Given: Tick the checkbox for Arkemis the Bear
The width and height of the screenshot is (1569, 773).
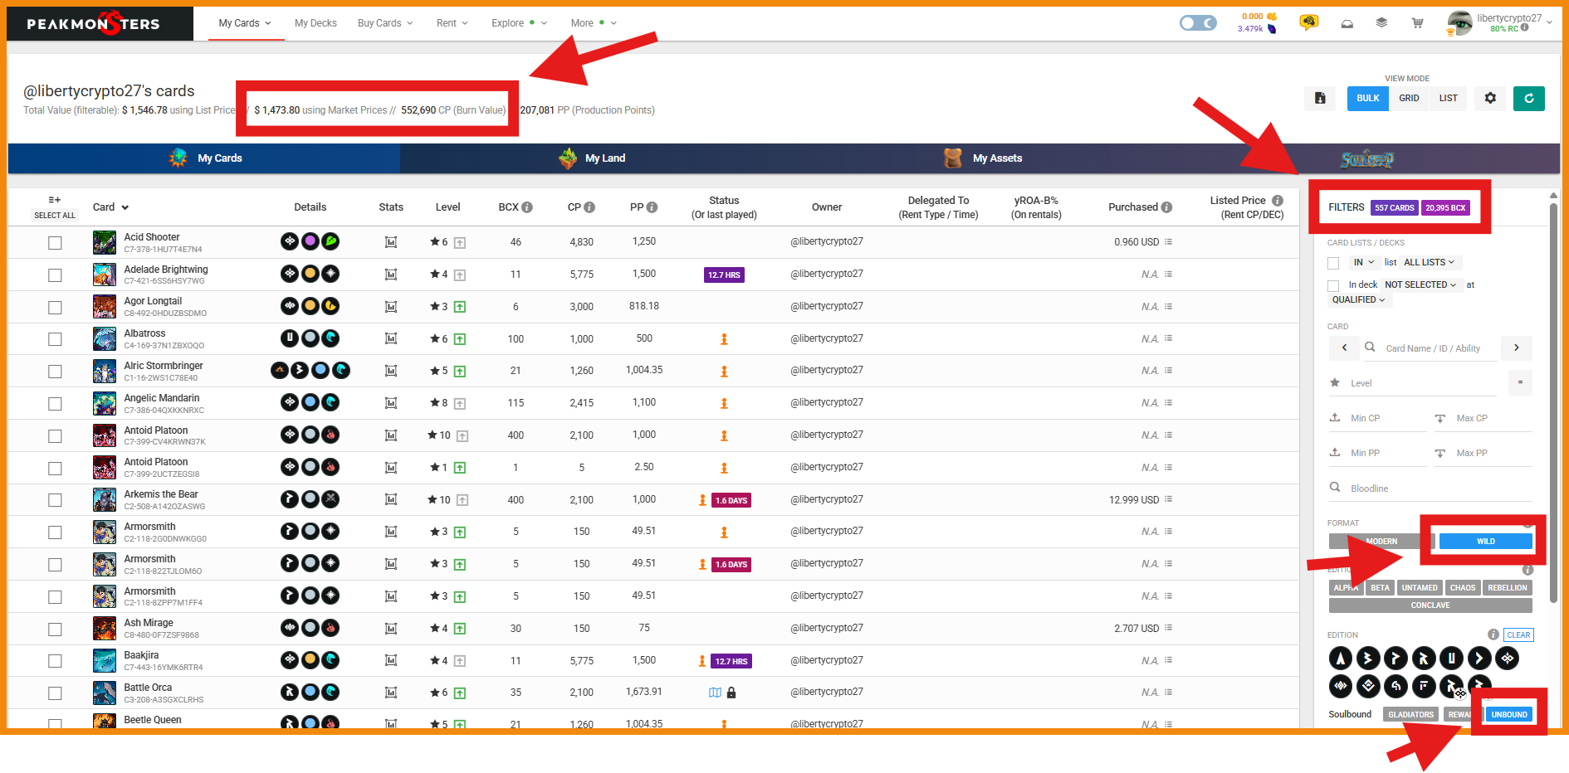Looking at the screenshot, I should (x=55, y=500).
